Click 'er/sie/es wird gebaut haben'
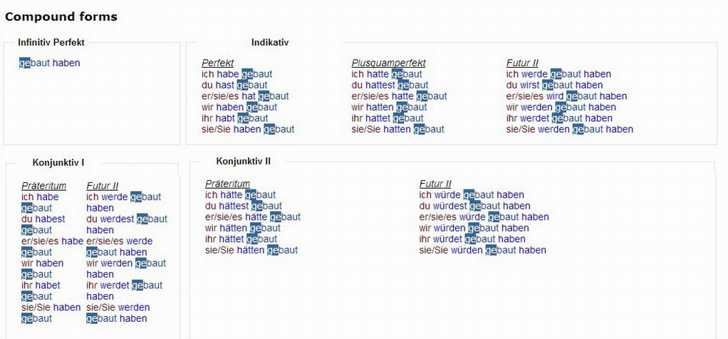The height and width of the screenshot is (339, 728). [x=566, y=96]
